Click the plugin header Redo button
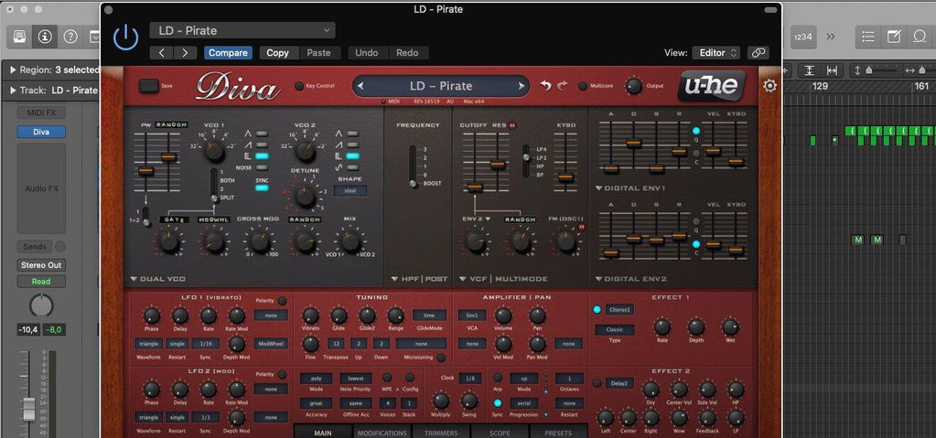This screenshot has width=936, height=438. click(x=407, y=52)
